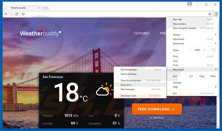Choose New incognito window
This screenshot has width=222, height=131.
pos(185,28)
